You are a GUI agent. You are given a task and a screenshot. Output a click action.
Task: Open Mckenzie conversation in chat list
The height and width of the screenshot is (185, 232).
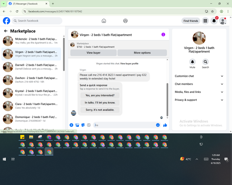click(31, 41)
